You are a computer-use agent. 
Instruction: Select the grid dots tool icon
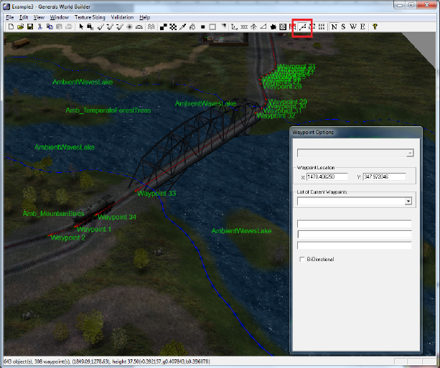[x=322, y=27]
